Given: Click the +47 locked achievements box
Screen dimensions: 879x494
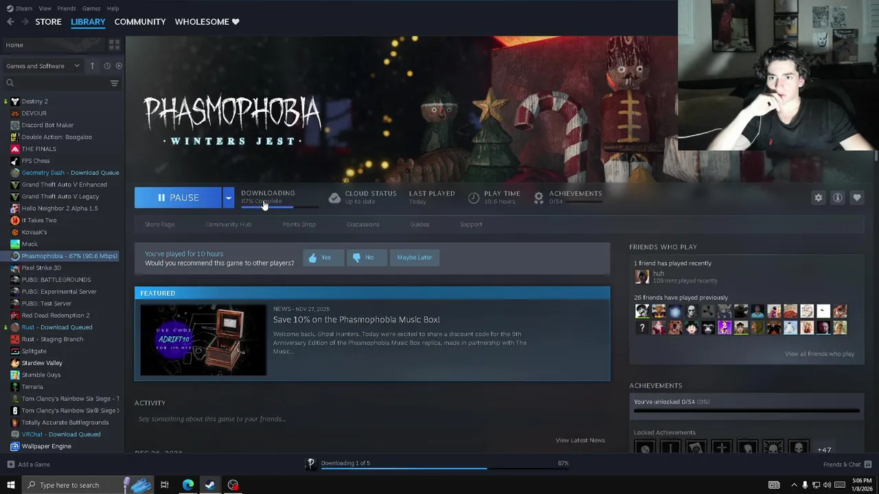Looking at the screenshot, I should tap(825, 449).
